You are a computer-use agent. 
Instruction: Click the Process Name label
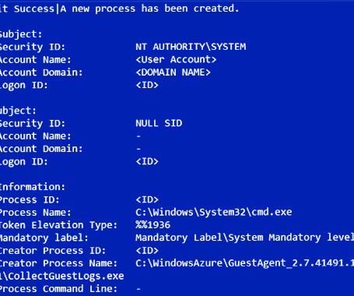[x=35, y=212]
